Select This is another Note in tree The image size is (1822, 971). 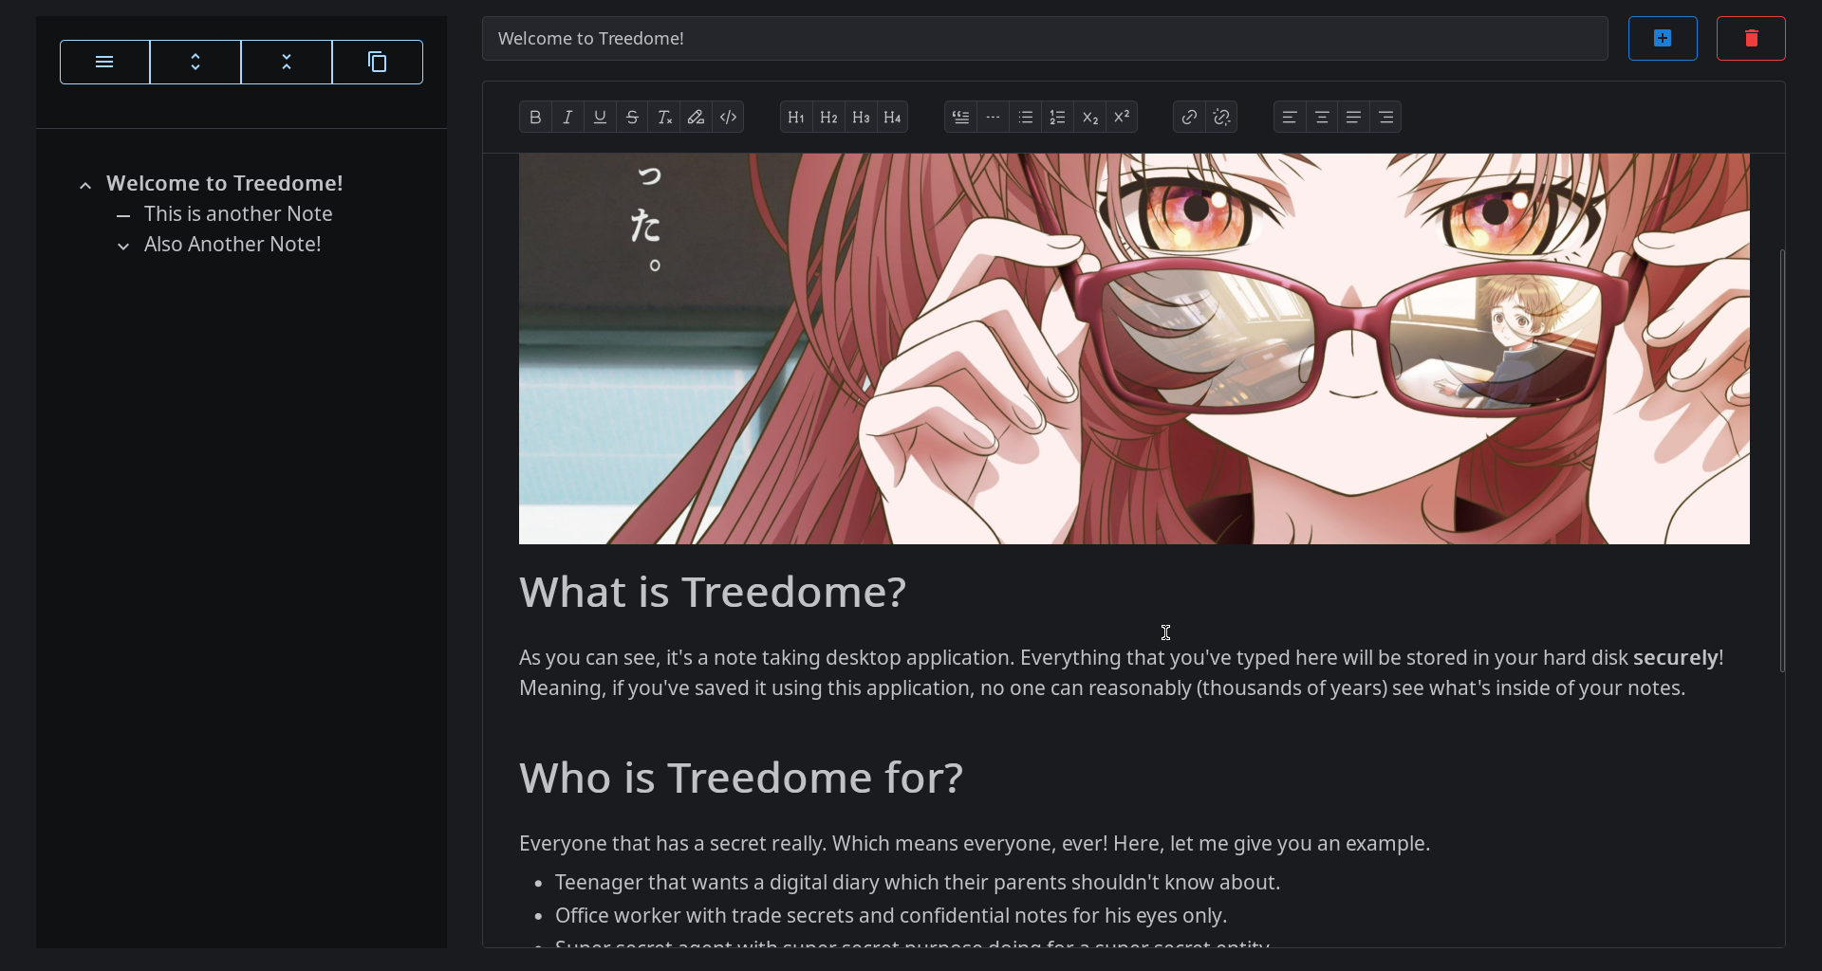point(238,214)
